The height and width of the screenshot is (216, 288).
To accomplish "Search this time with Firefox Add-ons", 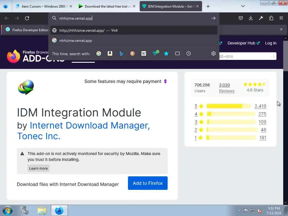I will 156,53.
